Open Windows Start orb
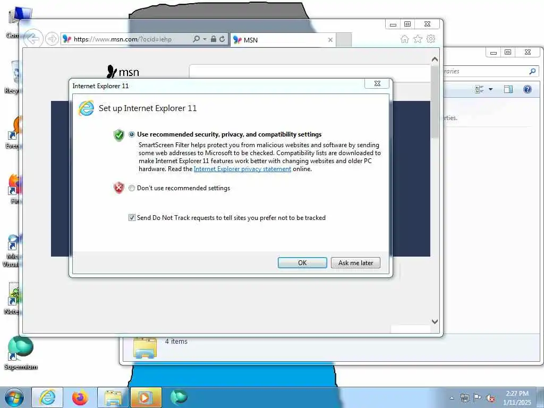The image size is (544, 408). 14,397
